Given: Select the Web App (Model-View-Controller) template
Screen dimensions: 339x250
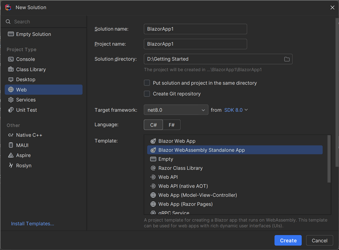Looking at the screenshot, I should 235,195.
